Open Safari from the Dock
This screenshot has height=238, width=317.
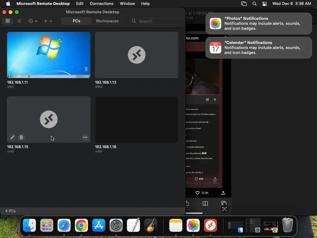tap(64, 225)
